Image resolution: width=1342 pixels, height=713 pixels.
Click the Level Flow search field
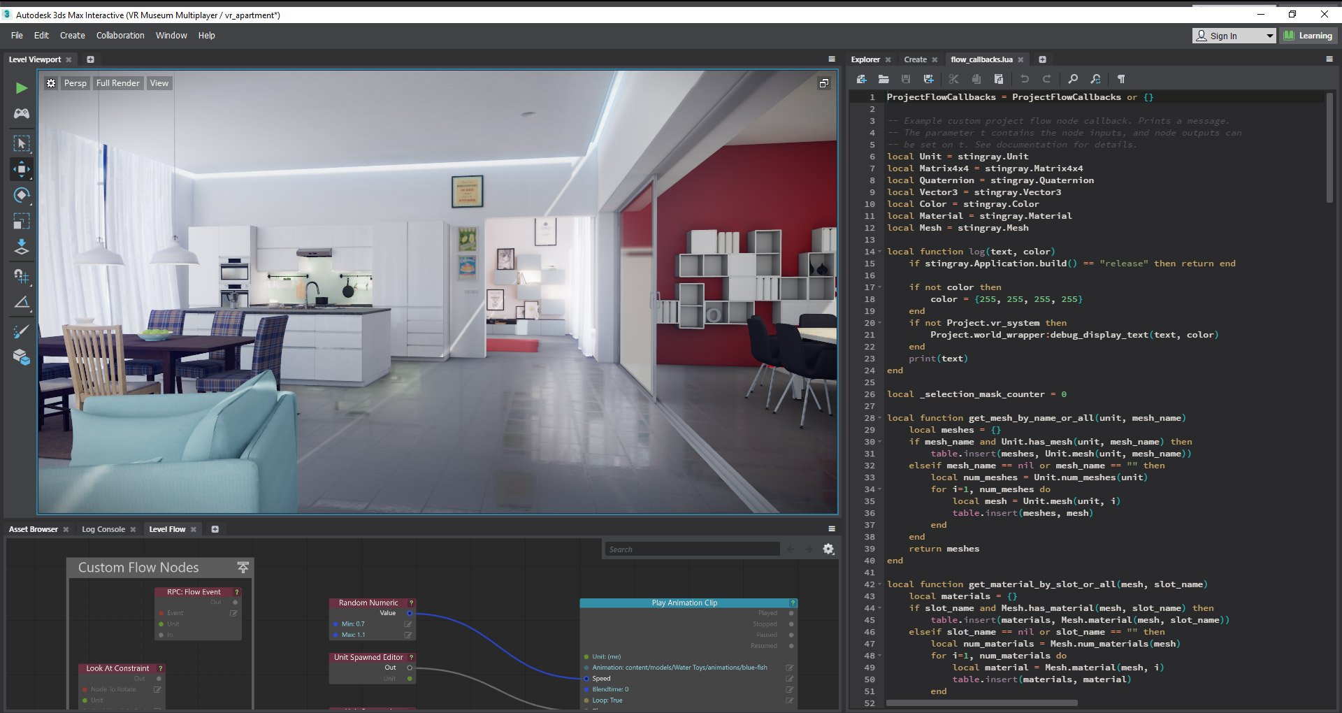coord(692,549)
